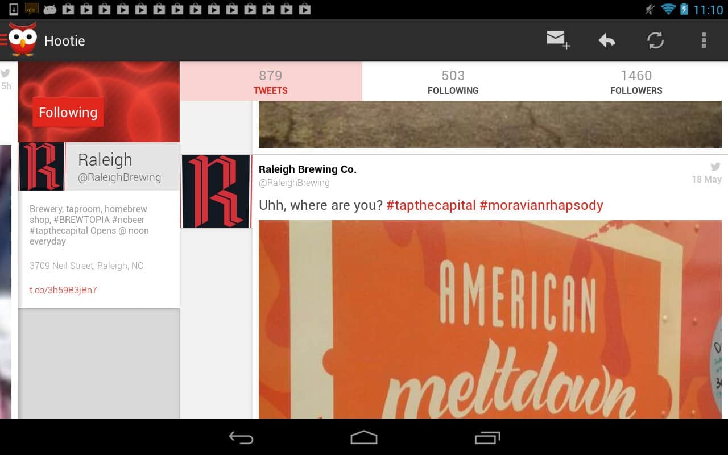The height and width of the screenshot is (455, 728).
Task: Toggle the red Following button
Action: tap(68, 112)
